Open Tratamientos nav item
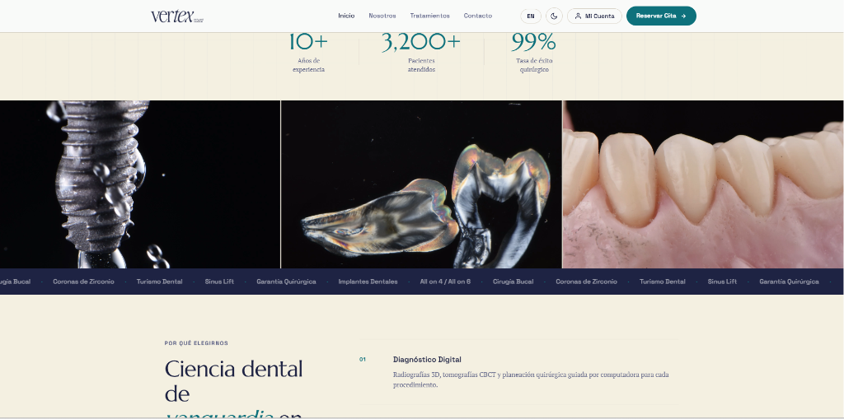Viewport: 844px width, 419px height. point(429,16)
